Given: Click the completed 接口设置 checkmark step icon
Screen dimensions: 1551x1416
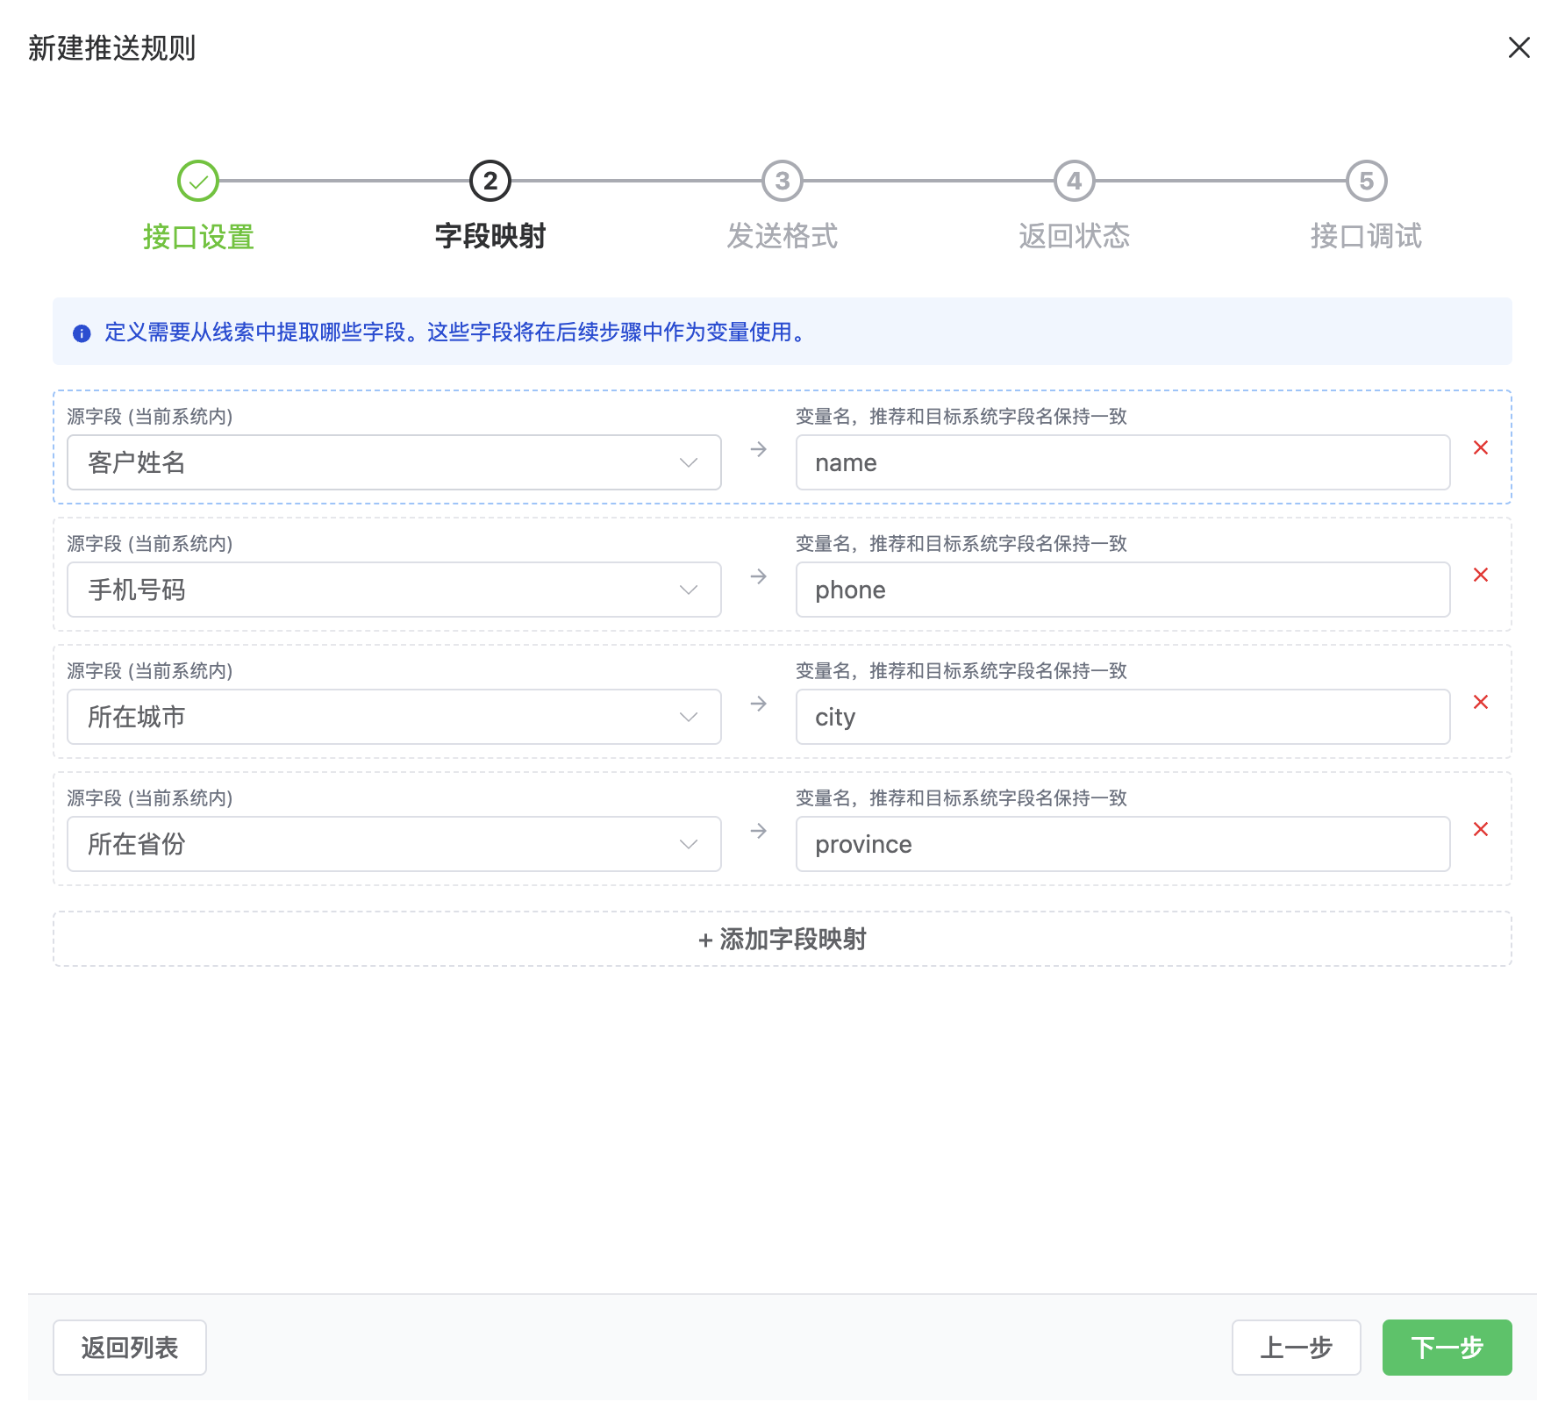Looking at the screenshot, I should pyautogui.click(x=198, y=182).
